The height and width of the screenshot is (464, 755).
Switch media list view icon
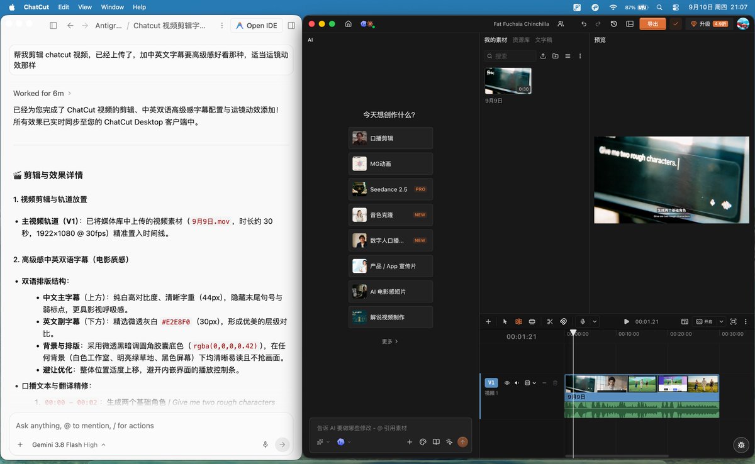click(568, 56)
